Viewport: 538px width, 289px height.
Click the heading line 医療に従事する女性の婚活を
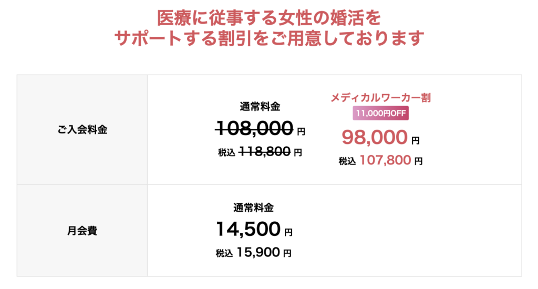(x=268, y=18)
